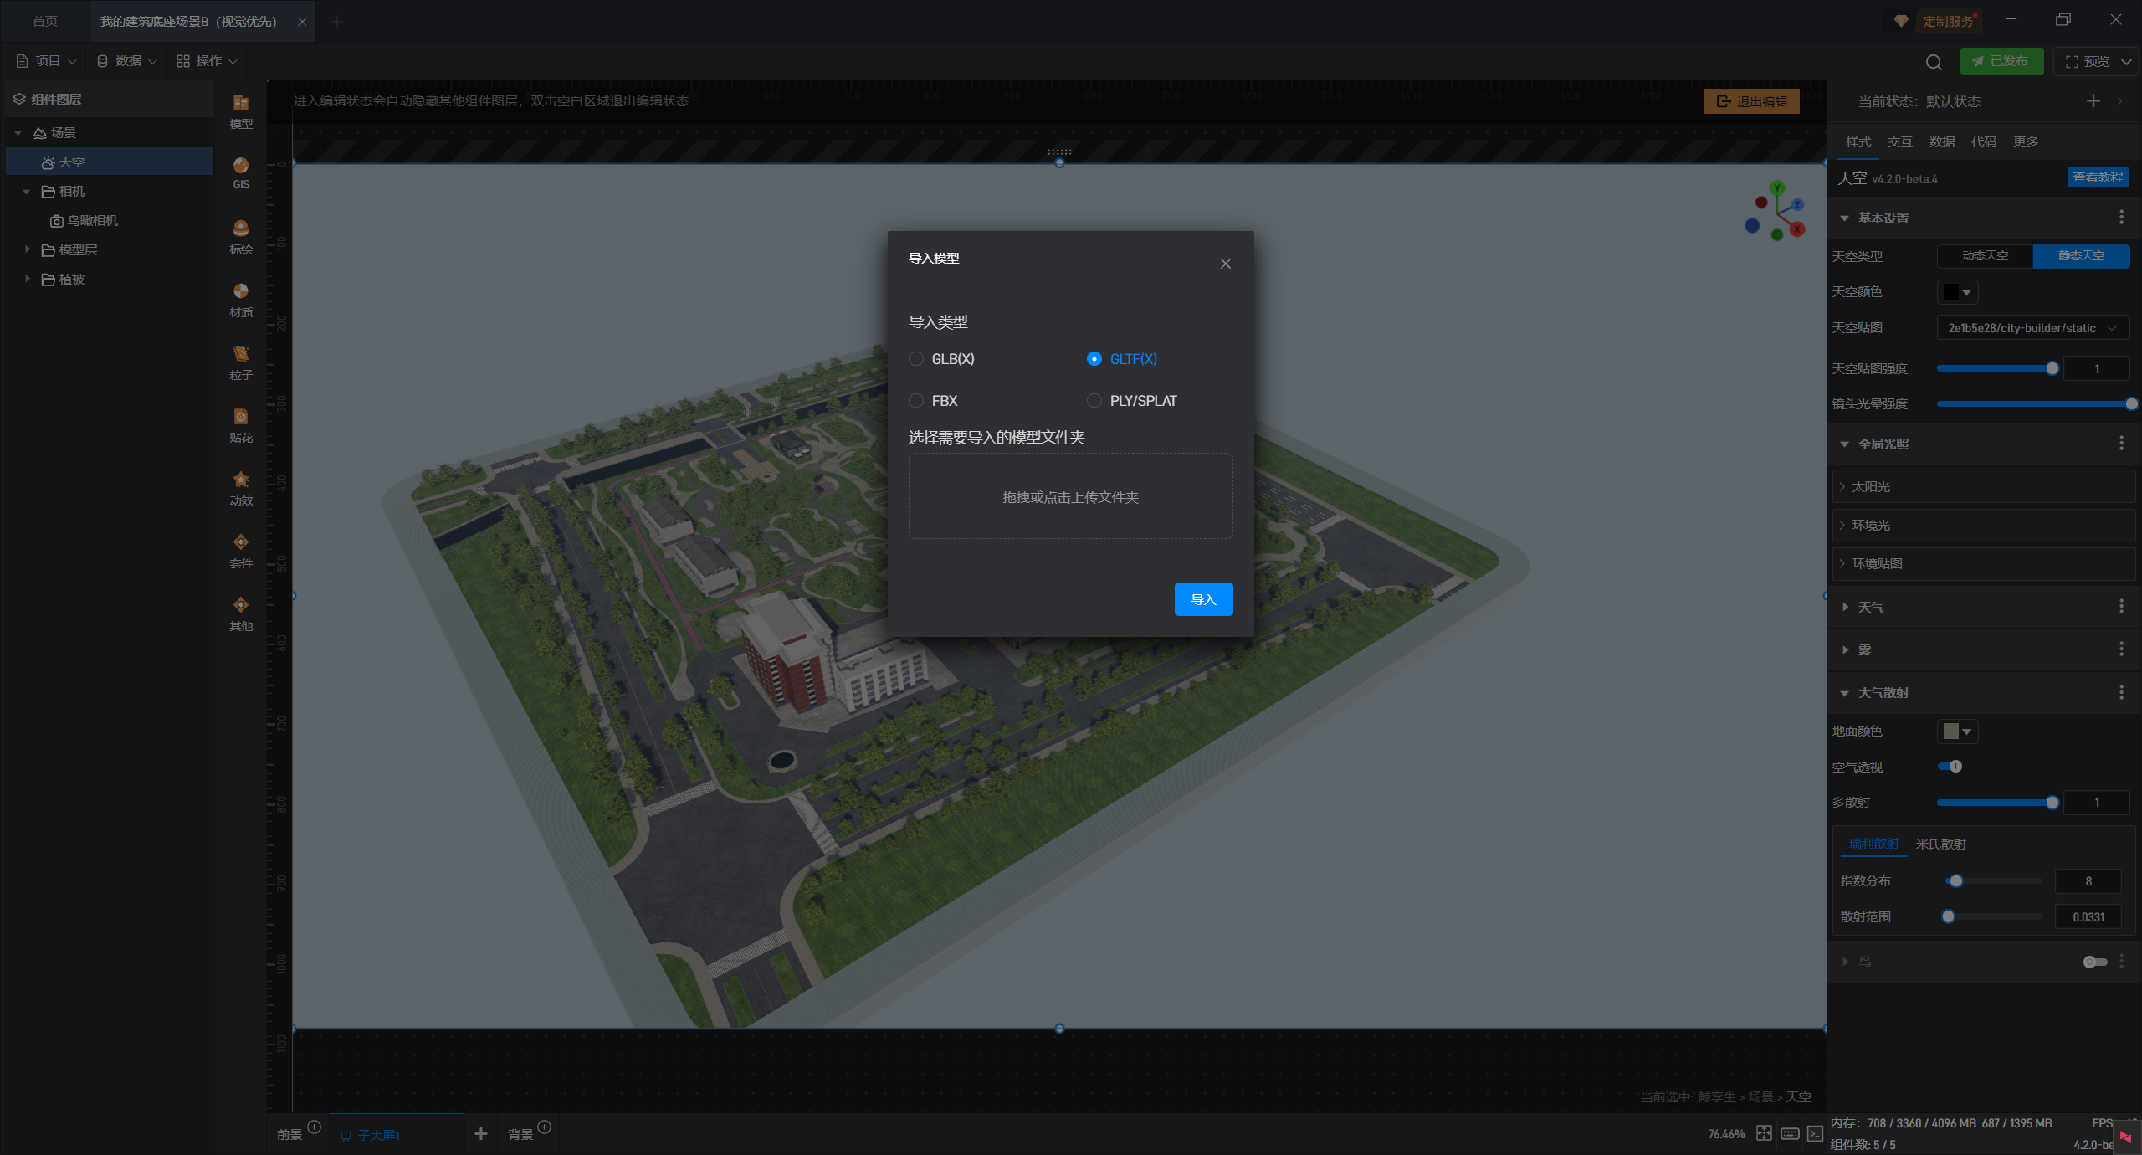The image size is (2142, 1155).
Task: Toggle the 空气透视 switch
Action: click(1950, 767)
